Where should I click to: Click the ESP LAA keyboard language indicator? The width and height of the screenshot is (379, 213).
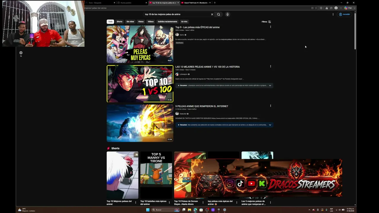331,210
